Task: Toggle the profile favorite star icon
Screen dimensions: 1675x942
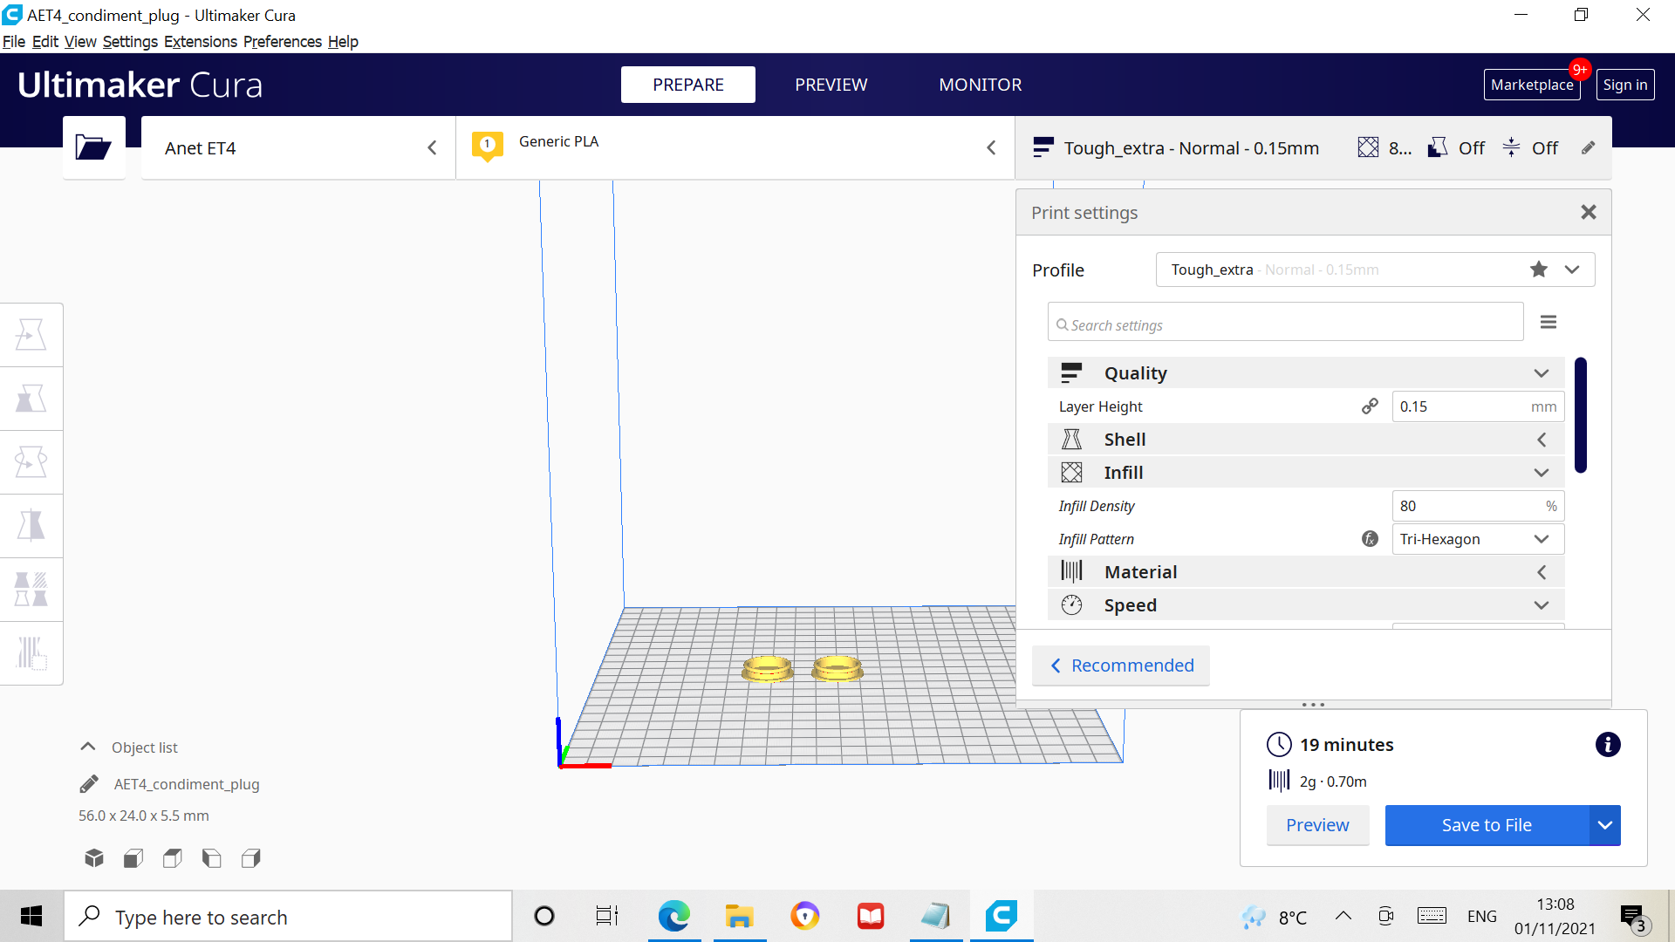Action: click(1539, 270)
